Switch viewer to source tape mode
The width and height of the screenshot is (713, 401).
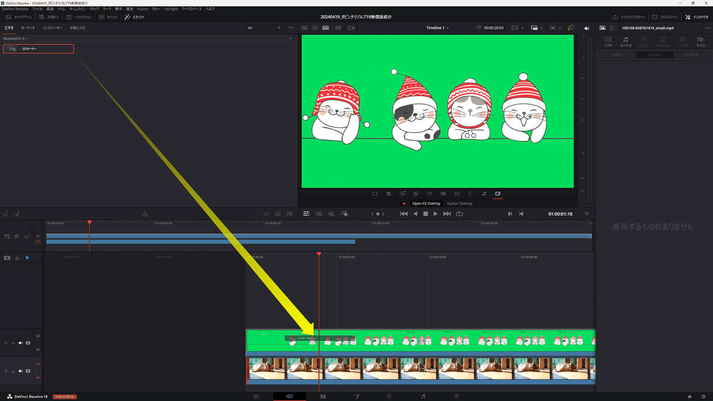[x=314, y=28]
